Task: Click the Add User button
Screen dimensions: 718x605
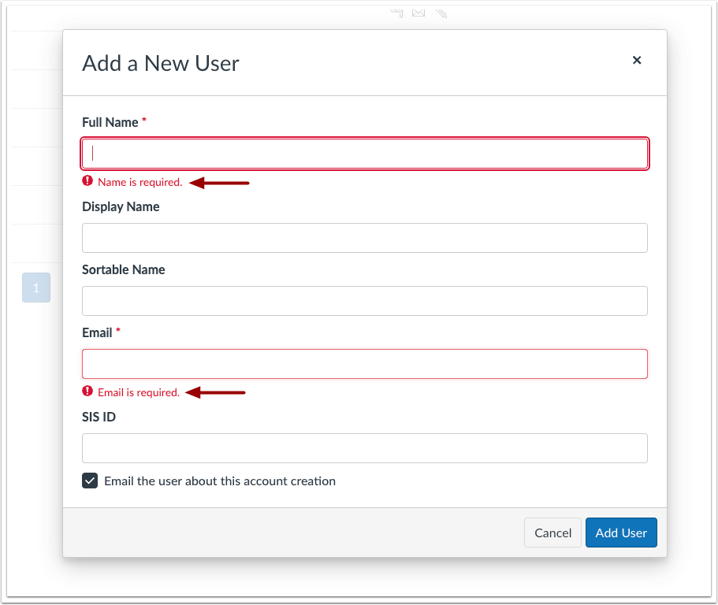Action: point(621,533)
